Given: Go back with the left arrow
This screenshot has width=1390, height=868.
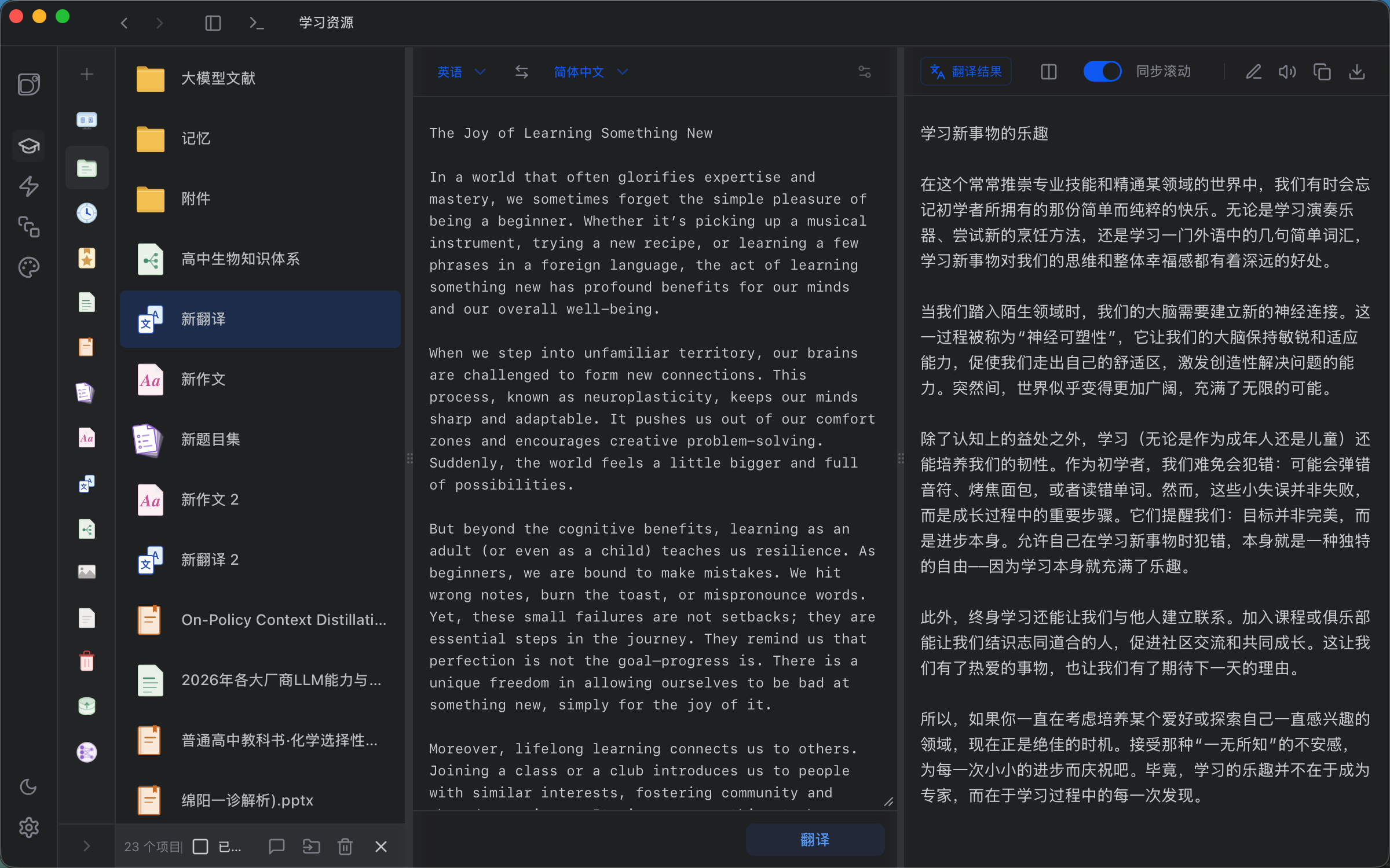Looking at the screenshot, I should click(124, 23).
